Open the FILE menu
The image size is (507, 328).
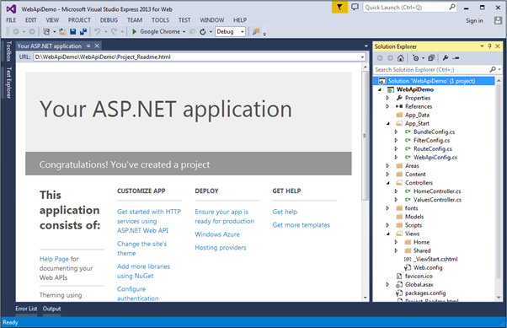tap(11, 20)
